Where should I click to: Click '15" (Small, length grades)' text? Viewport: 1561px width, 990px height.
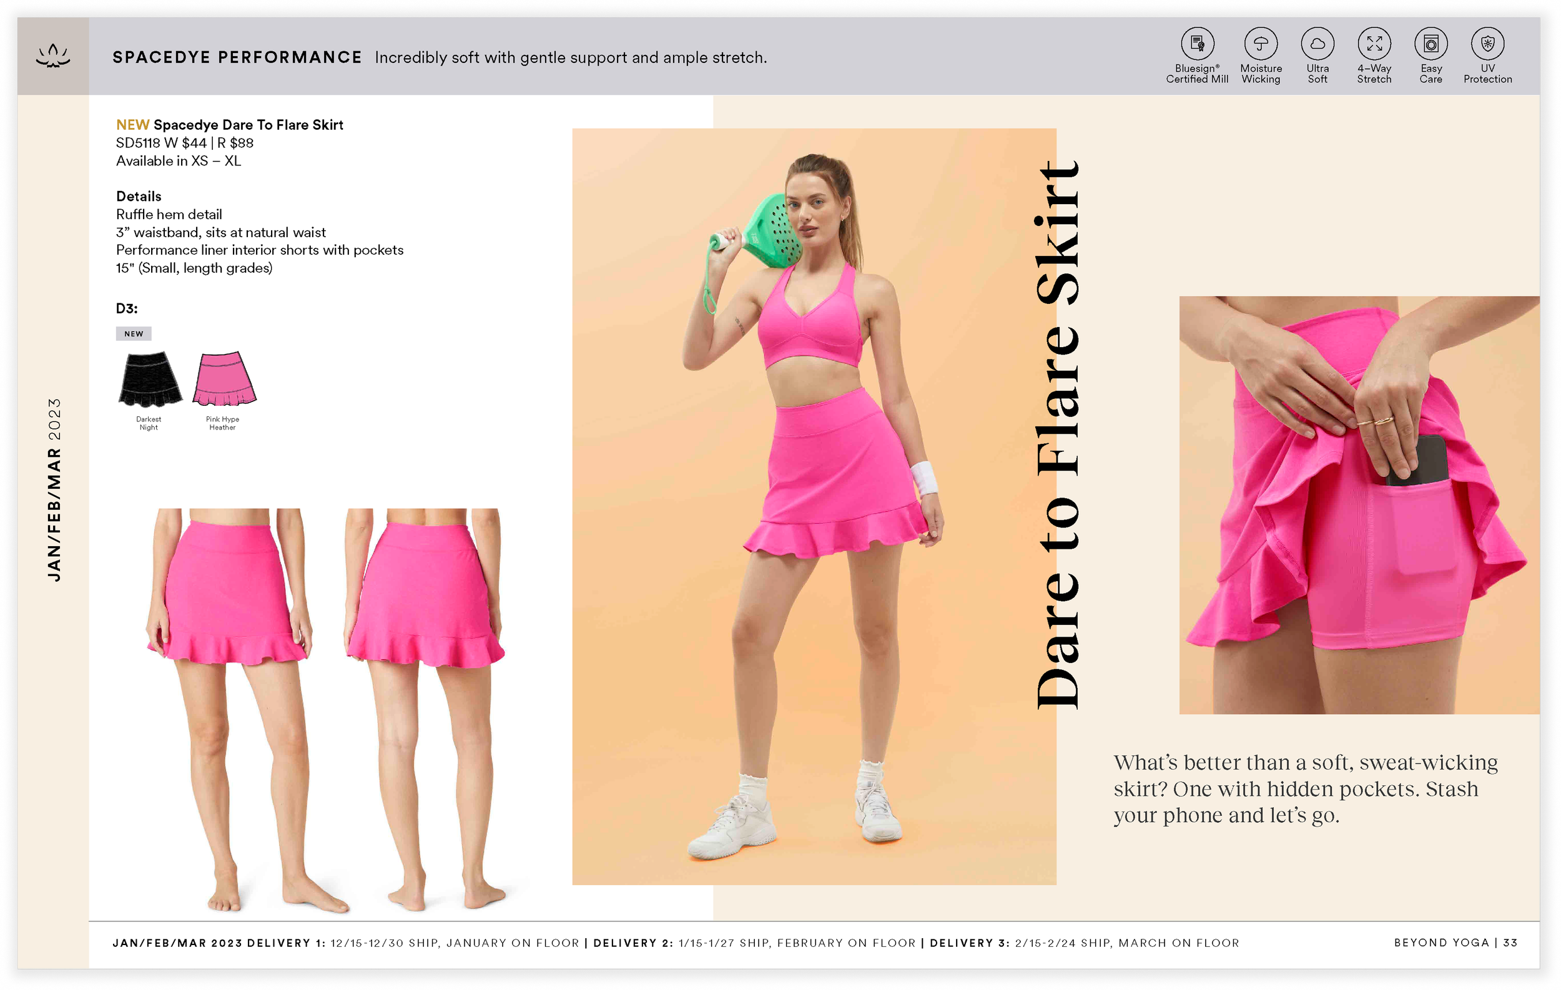pyautogui.click(x=194, y=268)
